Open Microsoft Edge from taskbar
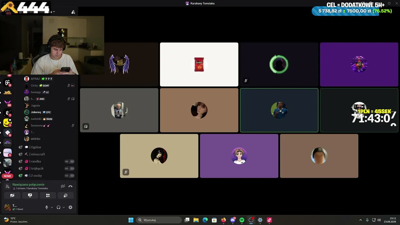The height and width of the screenshot is (225, 400). point(205,220)
